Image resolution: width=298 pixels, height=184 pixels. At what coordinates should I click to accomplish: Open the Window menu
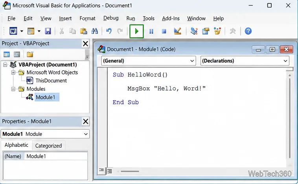tap(196, 18)
